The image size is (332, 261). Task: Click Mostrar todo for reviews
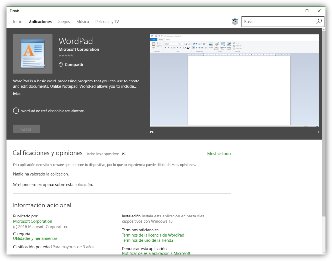(219, 154)
